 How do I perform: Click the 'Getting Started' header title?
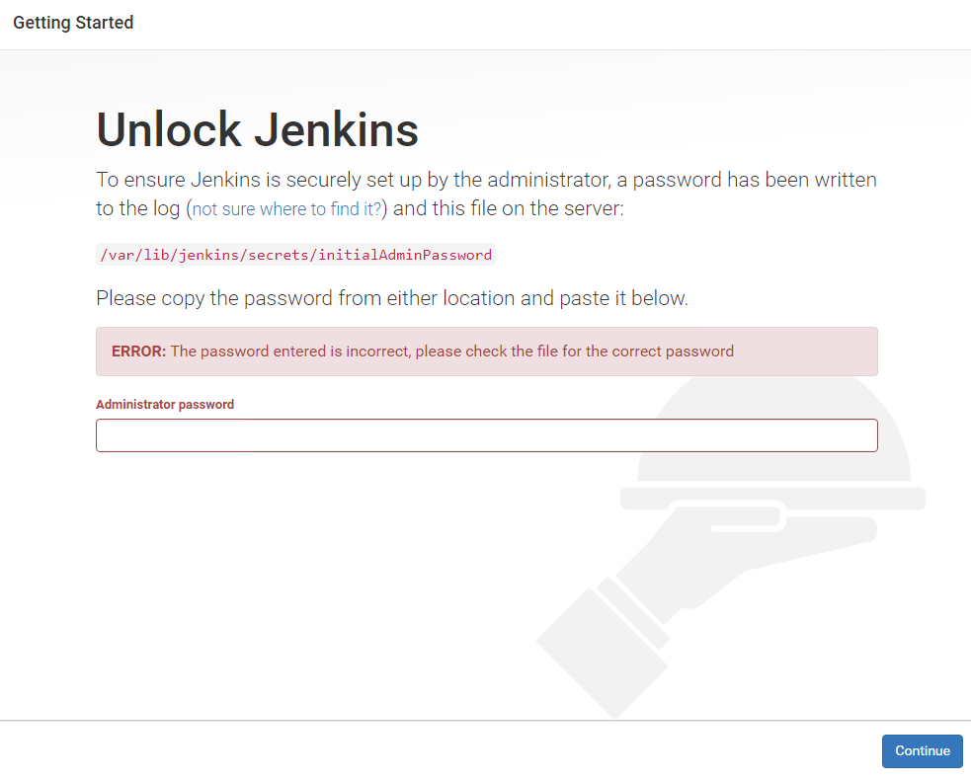point(73,23)
